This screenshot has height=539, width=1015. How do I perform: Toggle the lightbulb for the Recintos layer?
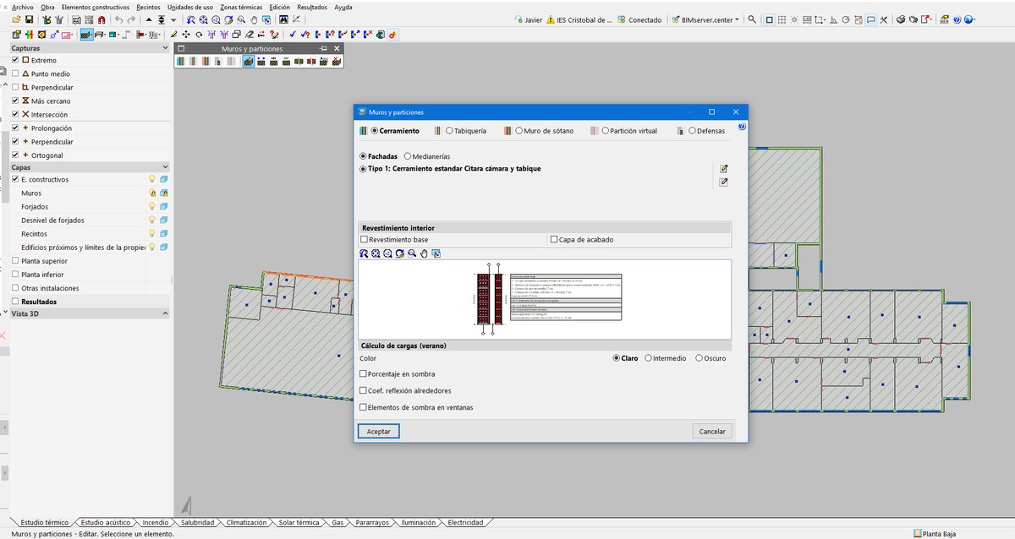coord(153,234)
